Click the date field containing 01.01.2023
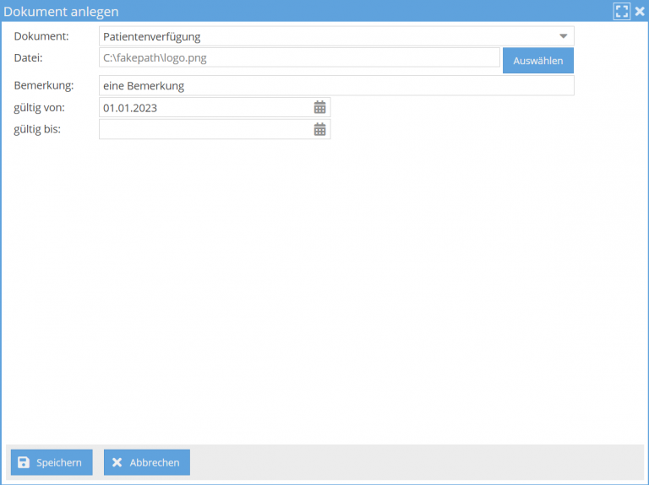This screenshot has height=485, width=649. [x=203, y=108]
